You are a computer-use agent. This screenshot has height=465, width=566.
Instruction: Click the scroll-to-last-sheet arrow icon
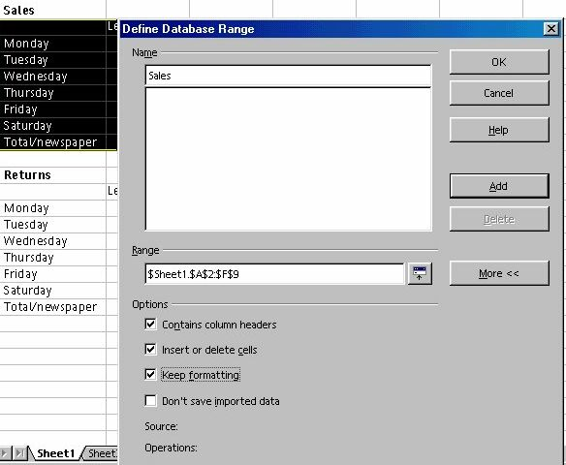click(x=19, y=453)
